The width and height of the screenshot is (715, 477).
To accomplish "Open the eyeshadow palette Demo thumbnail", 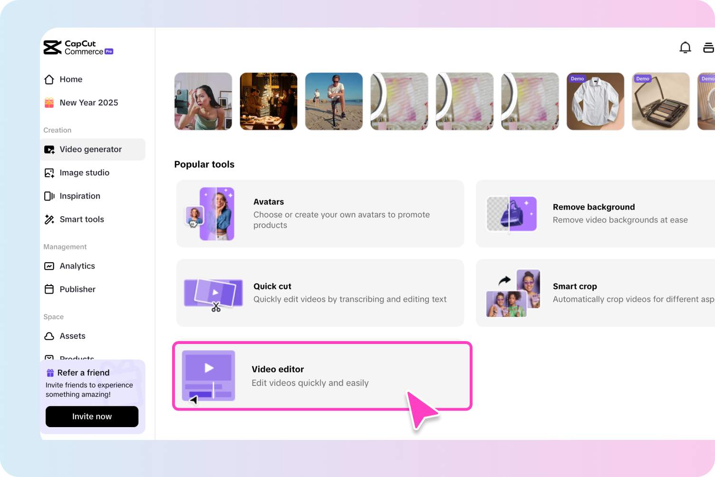I will 661,101.
